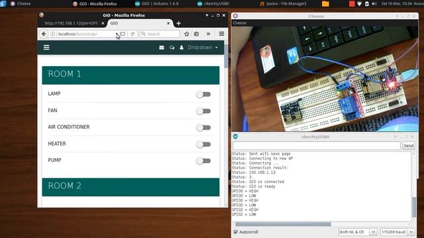Click site info icon in address bar
The height and width of the screenshot is (238, 424).
[x=53, y=34]
